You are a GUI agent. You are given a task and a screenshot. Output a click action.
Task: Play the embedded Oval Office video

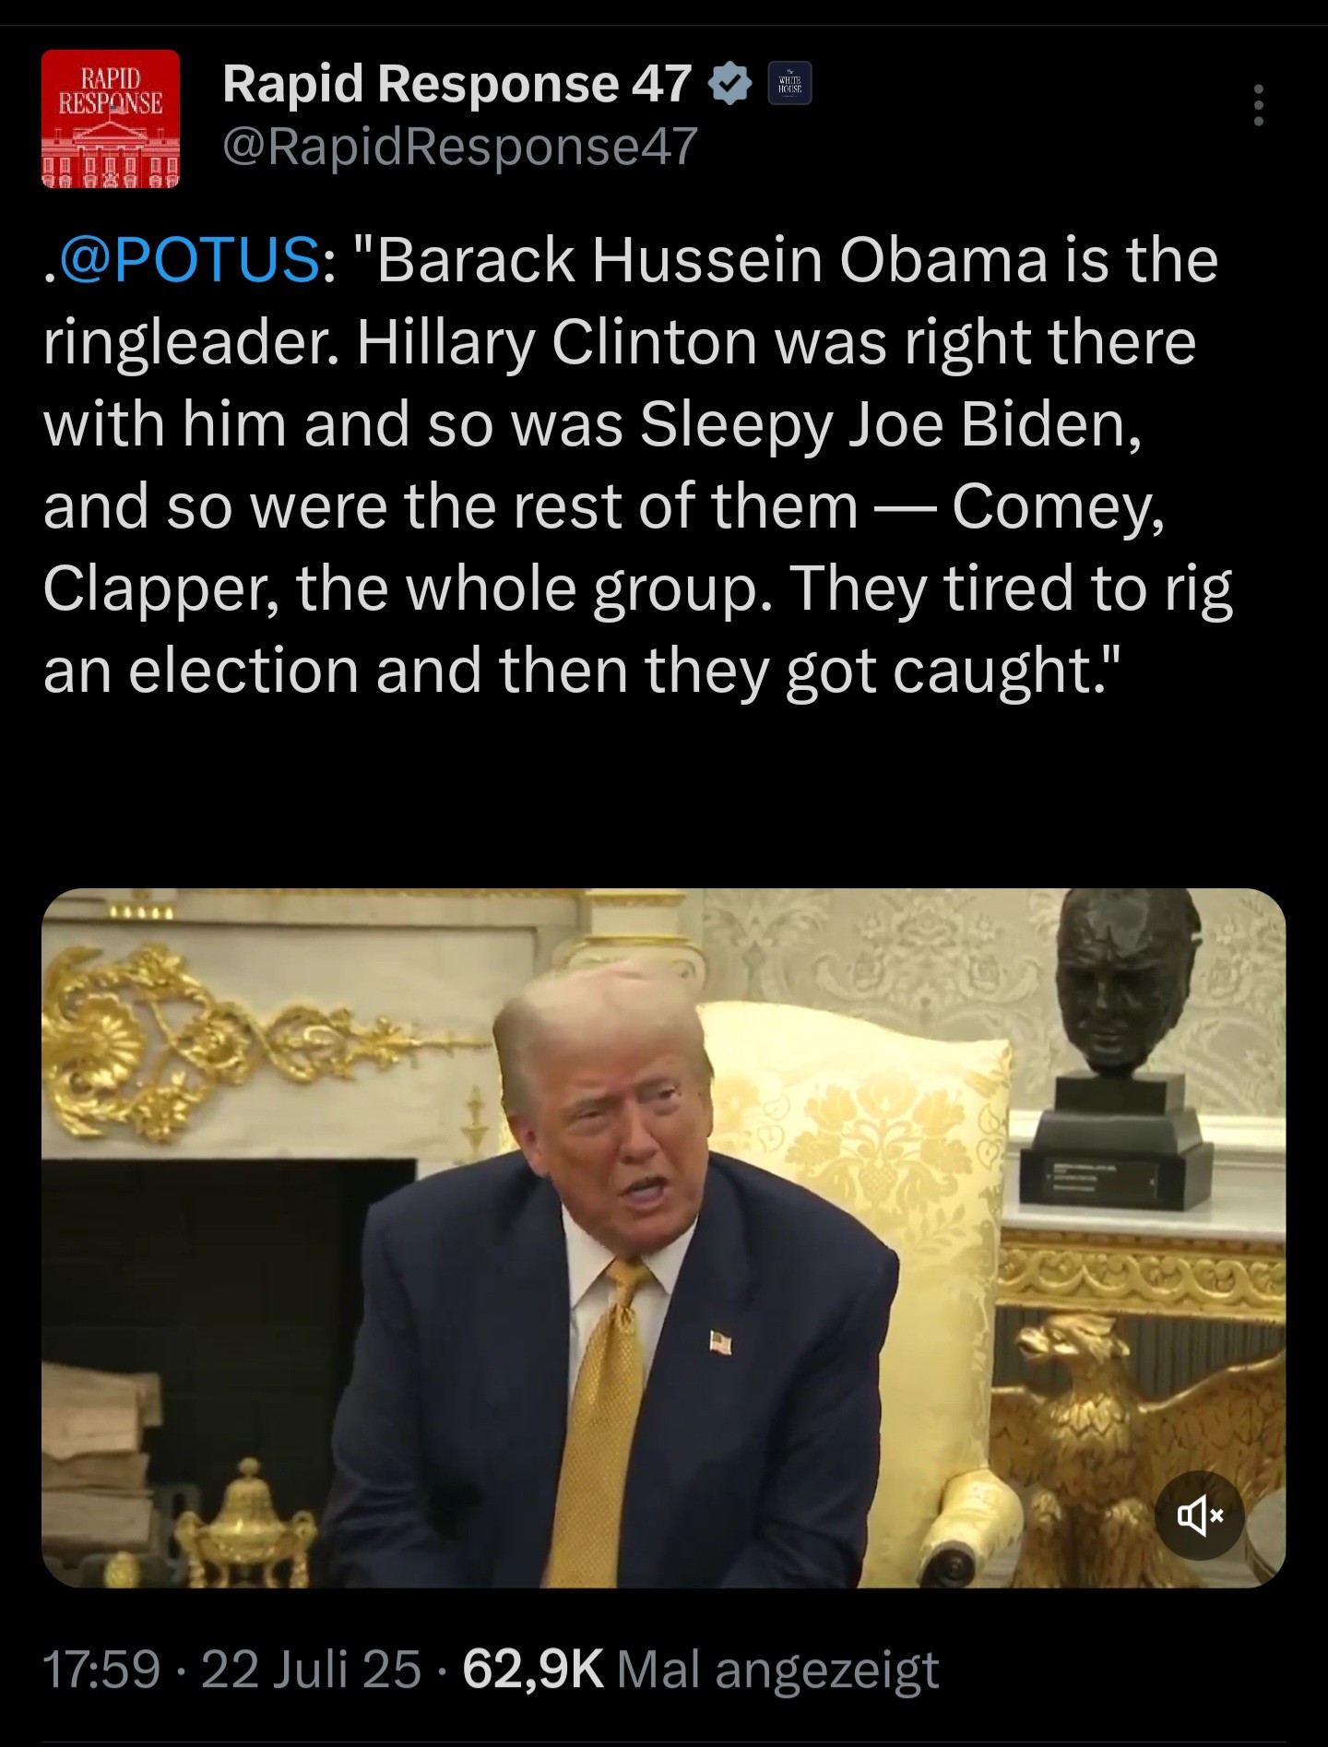coord(664,1238)
